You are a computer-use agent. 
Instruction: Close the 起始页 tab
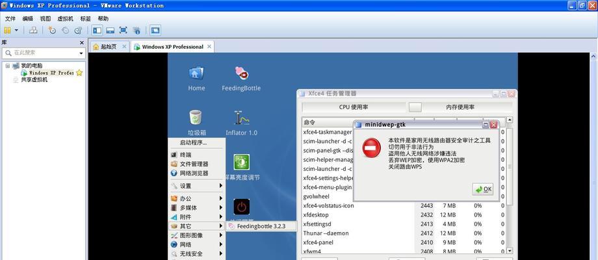click(x=124, y=47)
